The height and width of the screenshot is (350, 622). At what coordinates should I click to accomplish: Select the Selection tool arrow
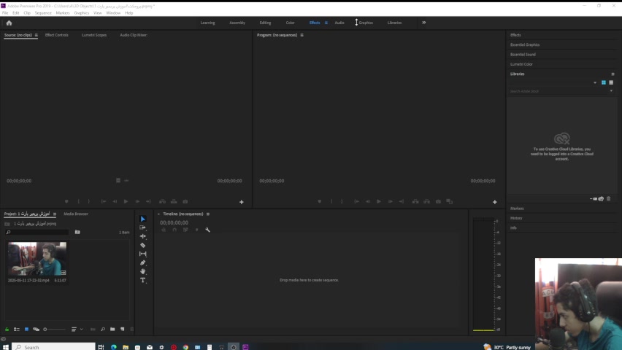(143, 219)
